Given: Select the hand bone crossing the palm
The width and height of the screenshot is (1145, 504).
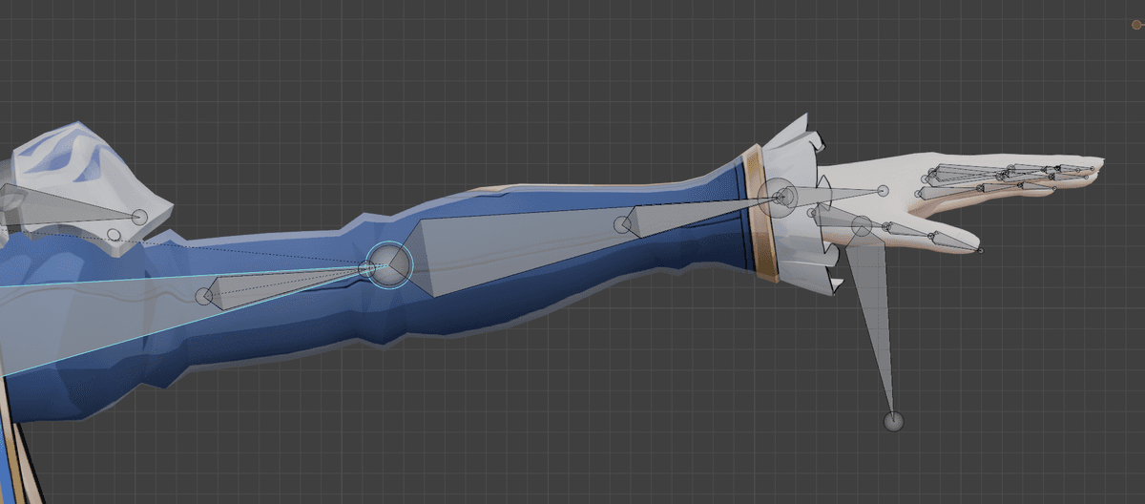Looking at the screenshot, I should tap(830, 195).
